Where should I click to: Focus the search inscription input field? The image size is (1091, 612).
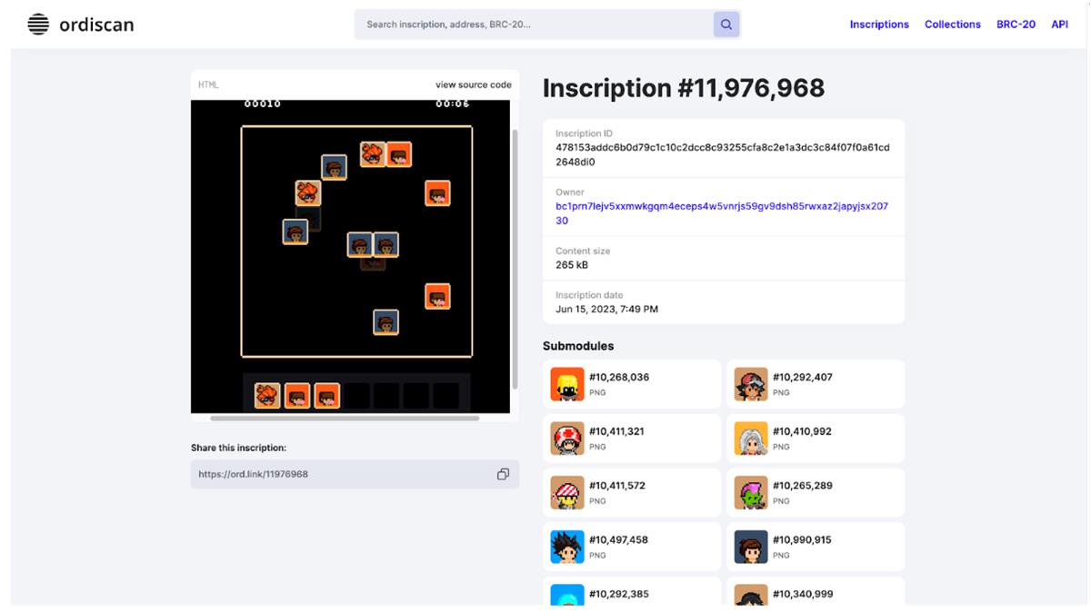pos(534,25)
